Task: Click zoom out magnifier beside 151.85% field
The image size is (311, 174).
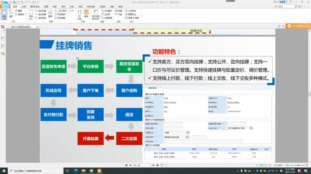Action: pyautogui.click(x=56, y=11)
